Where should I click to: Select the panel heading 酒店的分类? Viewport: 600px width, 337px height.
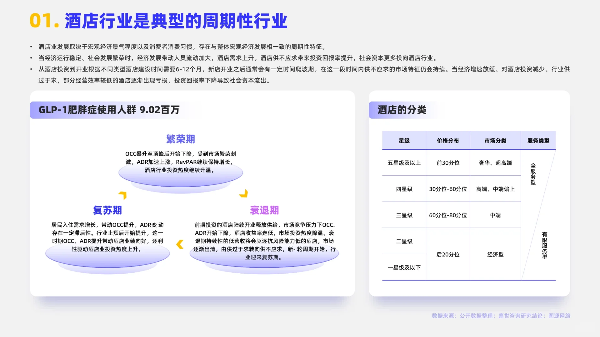402,110
